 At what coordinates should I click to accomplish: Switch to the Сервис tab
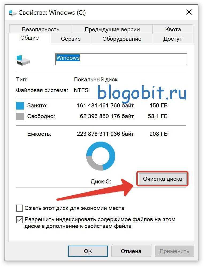71,39
